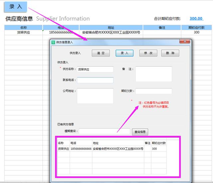Select the 公司地址 text area
The image size is (213, 183).
point(95,96)
